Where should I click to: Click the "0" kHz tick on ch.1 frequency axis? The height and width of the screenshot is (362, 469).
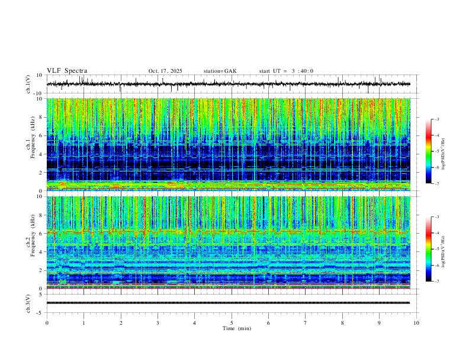41,191
